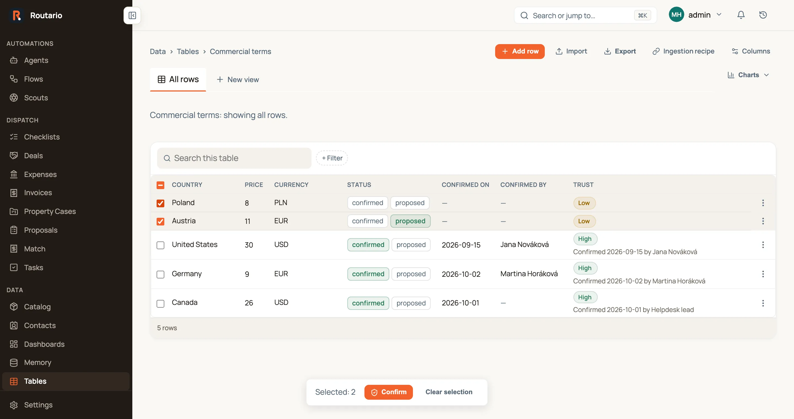Open Checklists in the sidebar

coord(66,137)
